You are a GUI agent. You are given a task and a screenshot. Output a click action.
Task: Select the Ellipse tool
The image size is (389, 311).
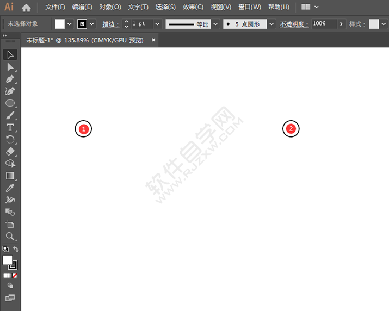point(10,103)
